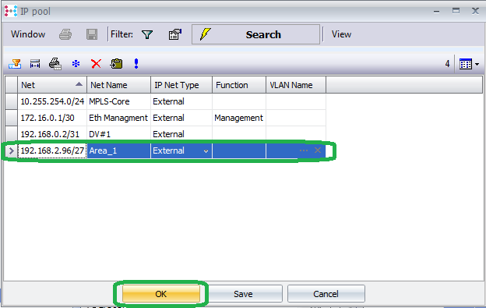Click the print grid icon in second toolbar
The image size is (486, 308).
55,64
